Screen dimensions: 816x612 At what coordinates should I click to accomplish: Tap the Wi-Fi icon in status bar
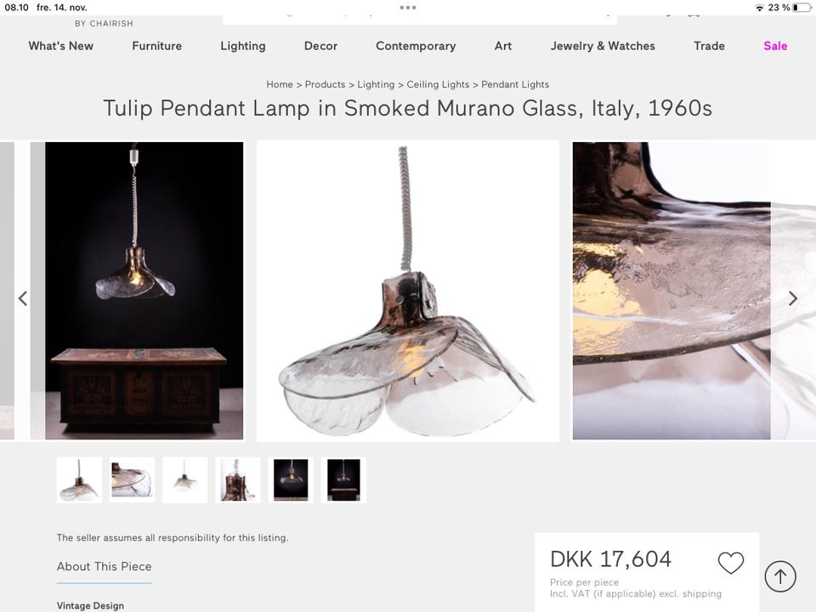tap(759, 8)
